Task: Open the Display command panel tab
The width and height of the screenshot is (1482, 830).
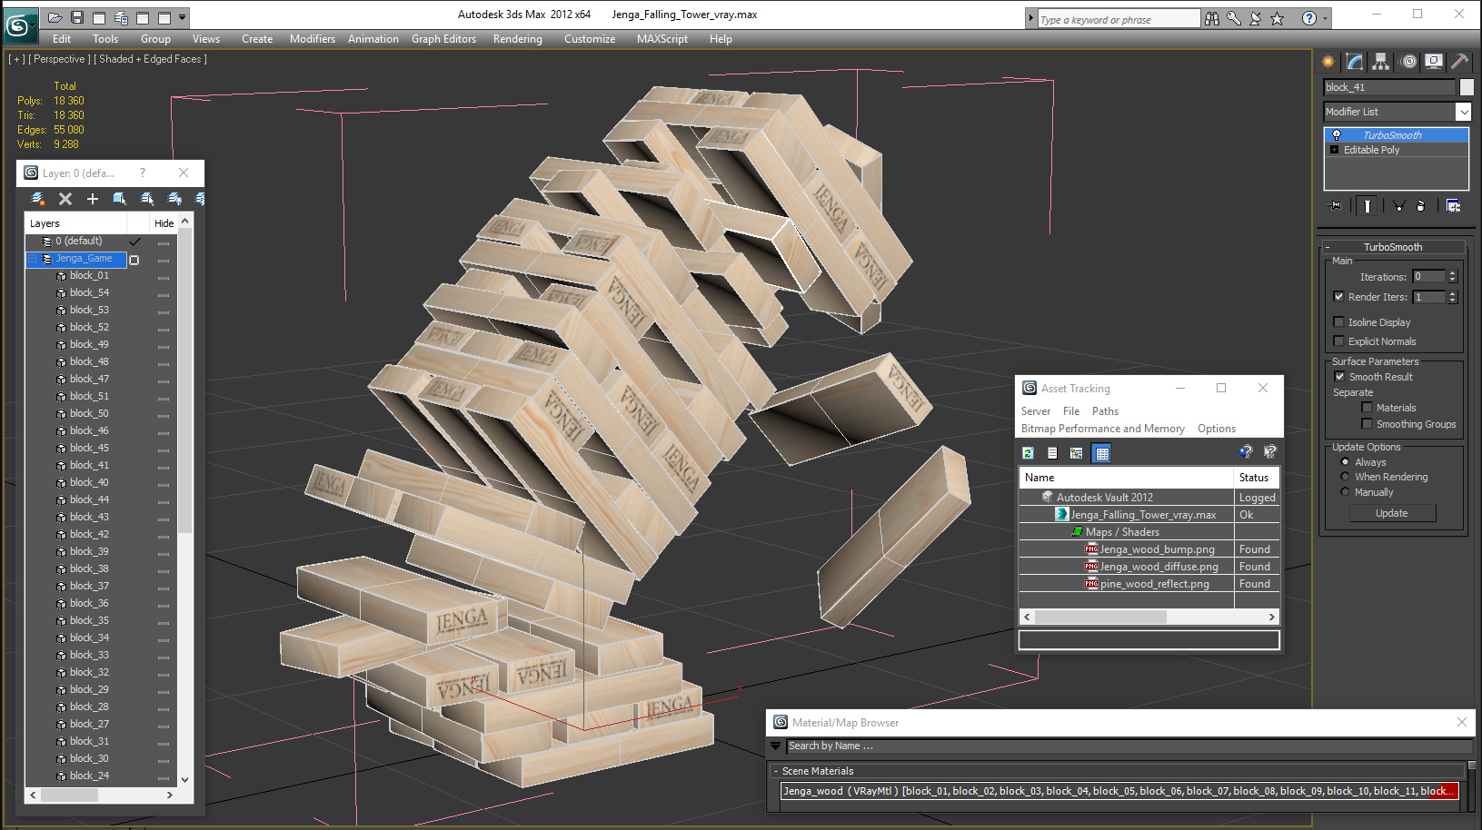Action: pos(1434,62)
